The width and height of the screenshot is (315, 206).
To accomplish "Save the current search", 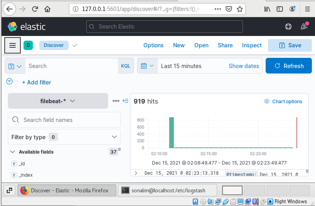I will coord(290,45).
